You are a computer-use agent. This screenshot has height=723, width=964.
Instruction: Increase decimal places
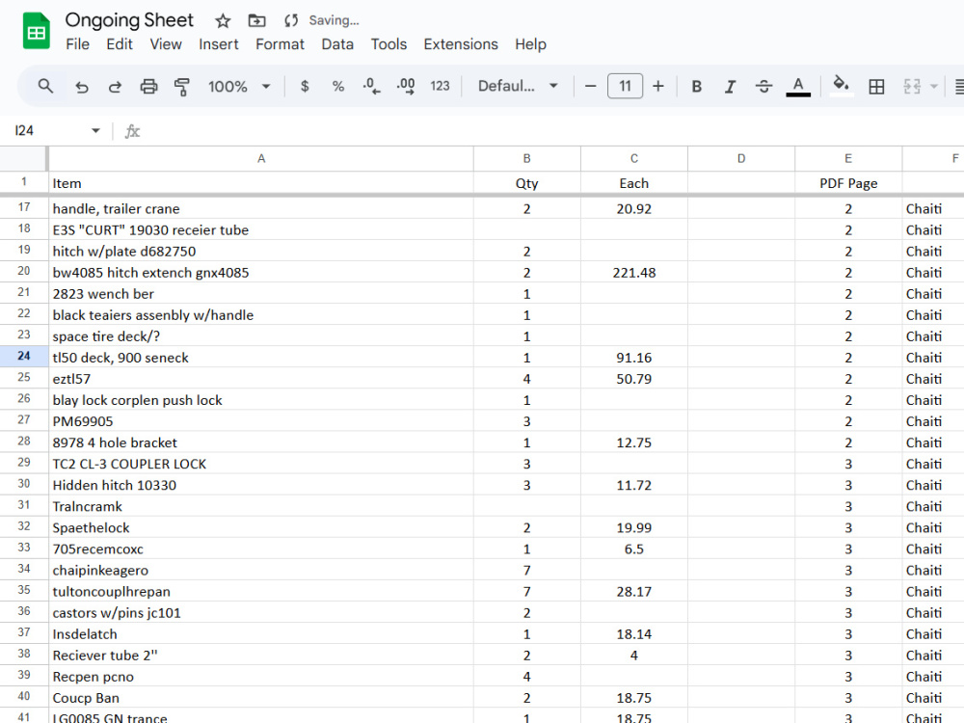[x=406, y=86]
